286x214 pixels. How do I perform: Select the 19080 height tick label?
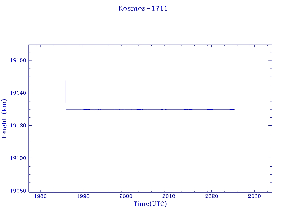[18, 191]
